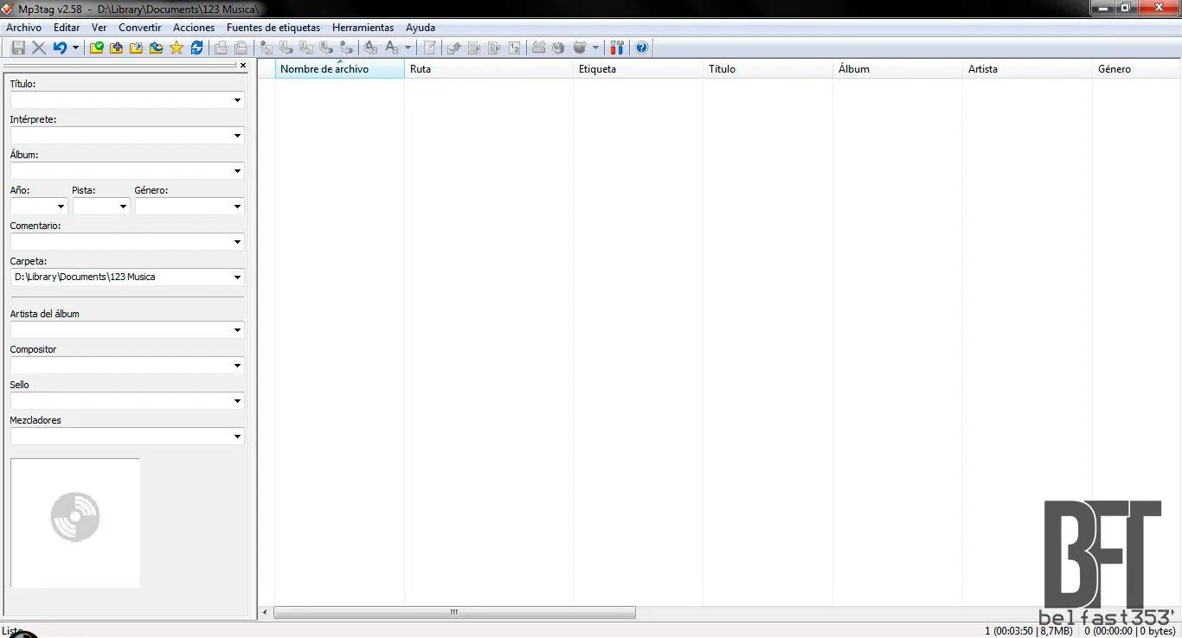The width and height of the screenshot is (1182, 638).
Task: Click the blue Help question mark icon
Action: point(641,48)
